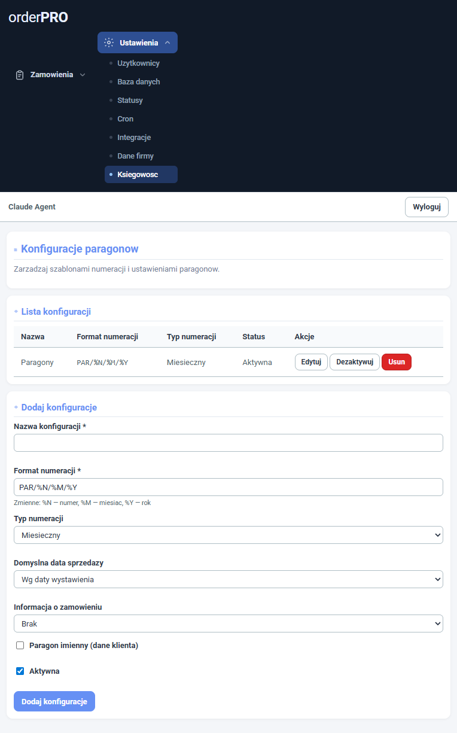Open Domyslna data sprzedazy dropdown
Viewport: 457px width, 733px height.
click(x=228, y=579)
